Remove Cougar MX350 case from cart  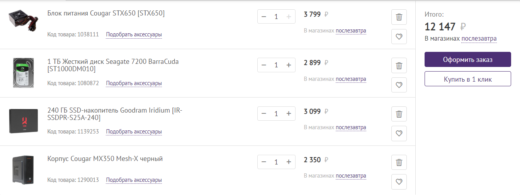pyautogui.click(x=399, y=162)
